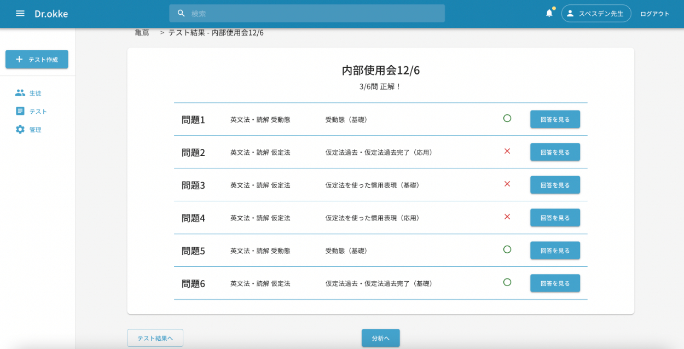Click the 問題3 label
This screenshot has height=349, width=684.
(x=193, y=185)
